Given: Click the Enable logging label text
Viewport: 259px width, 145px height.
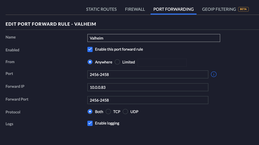Looking at the screenshot, I should [x=107, y=123].
